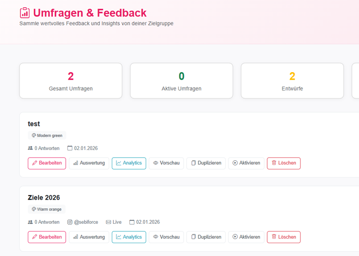This screenshot has height=256, width=359.
Task: Open Bearbeiten for Ziele 2026 survey
Action: [47, 237]
